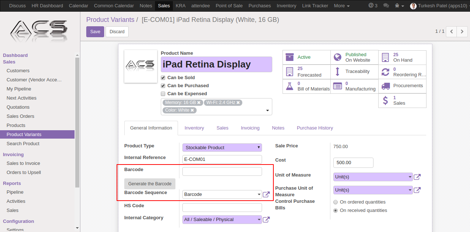Viewport: 470px width, 232px height.
Task: Click the HS Code input field
Action: pyautogui.click(x=222, y=208)
